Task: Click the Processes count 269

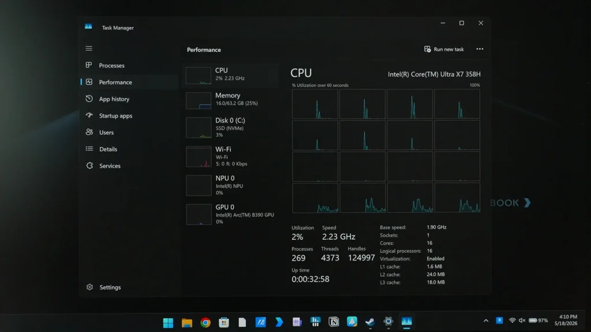Action: (298, 258)
